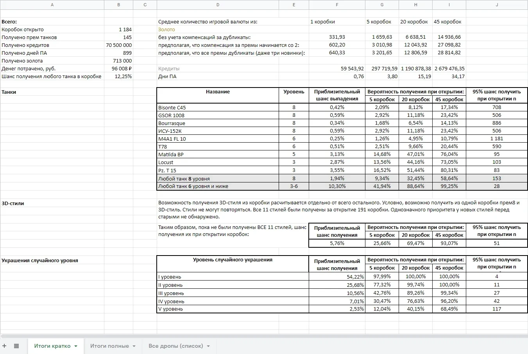Viewport: 528px width, 354px height.
Task: Select the Итоги кратко sheet tab
Action: point(52,346)
